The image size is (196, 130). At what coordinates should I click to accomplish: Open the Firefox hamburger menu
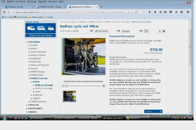[x=188, y=12]
